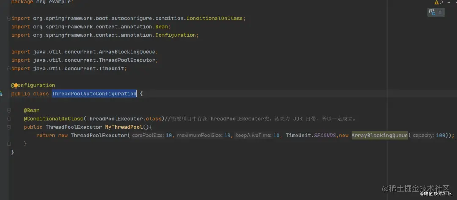Screen dimensions: 457x200
Task: Click the @Bean annotation on the method
Action: [31, 111]
